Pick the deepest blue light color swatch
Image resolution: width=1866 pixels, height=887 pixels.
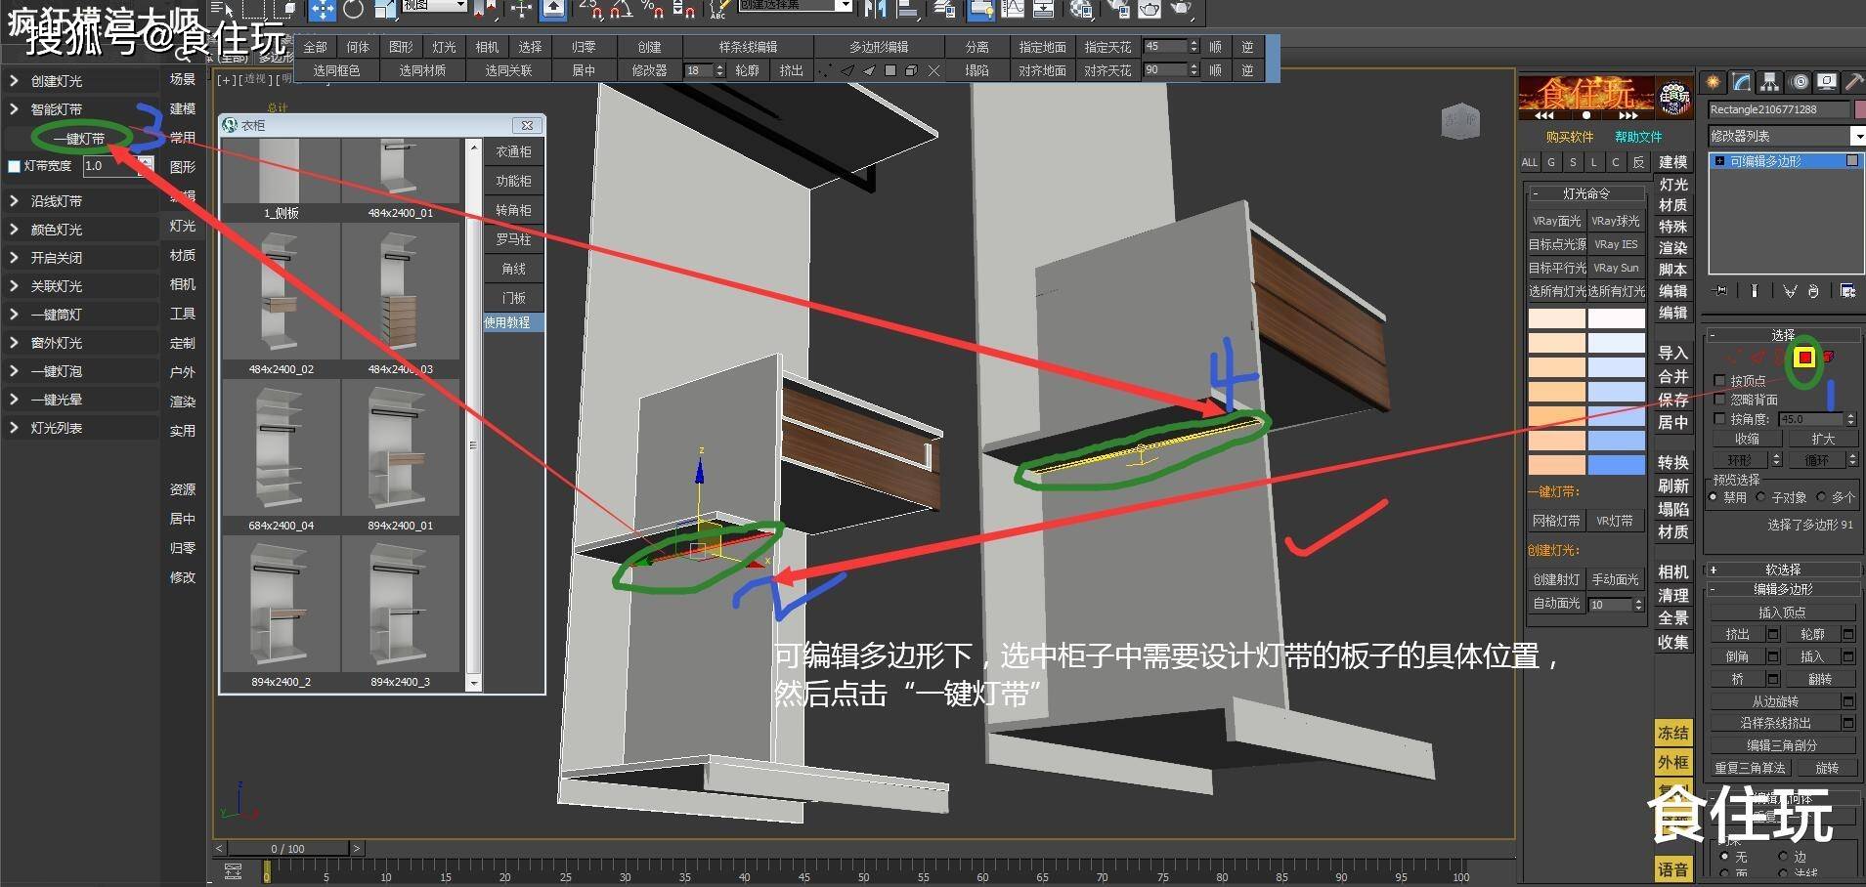pyautogui.click(x=1617, y=465)
